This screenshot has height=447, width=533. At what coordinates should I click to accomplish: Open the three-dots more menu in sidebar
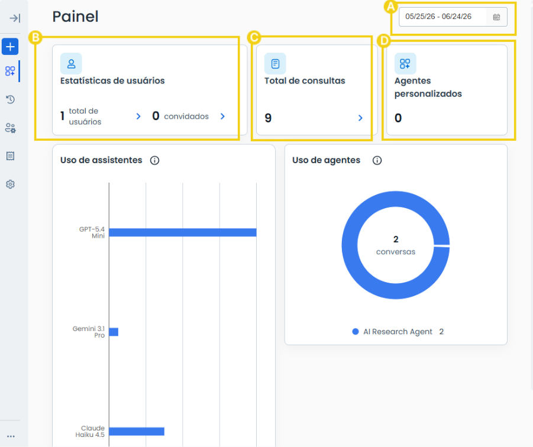pos(11,436)
